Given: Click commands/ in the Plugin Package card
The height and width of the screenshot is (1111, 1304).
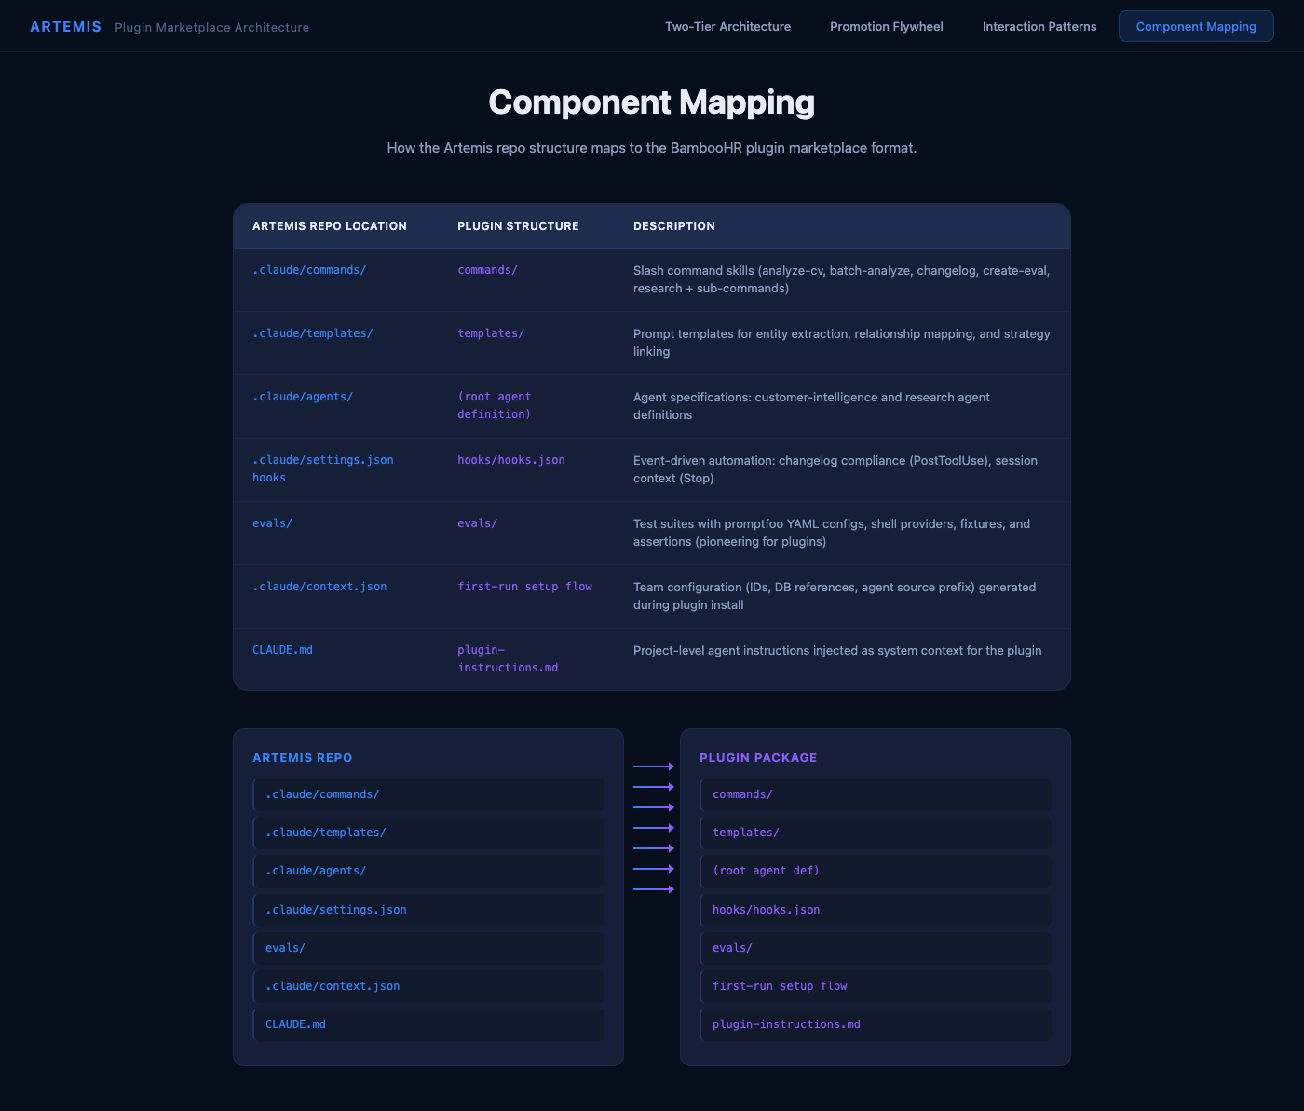Looking at the screenshot, I should point(876,794).
